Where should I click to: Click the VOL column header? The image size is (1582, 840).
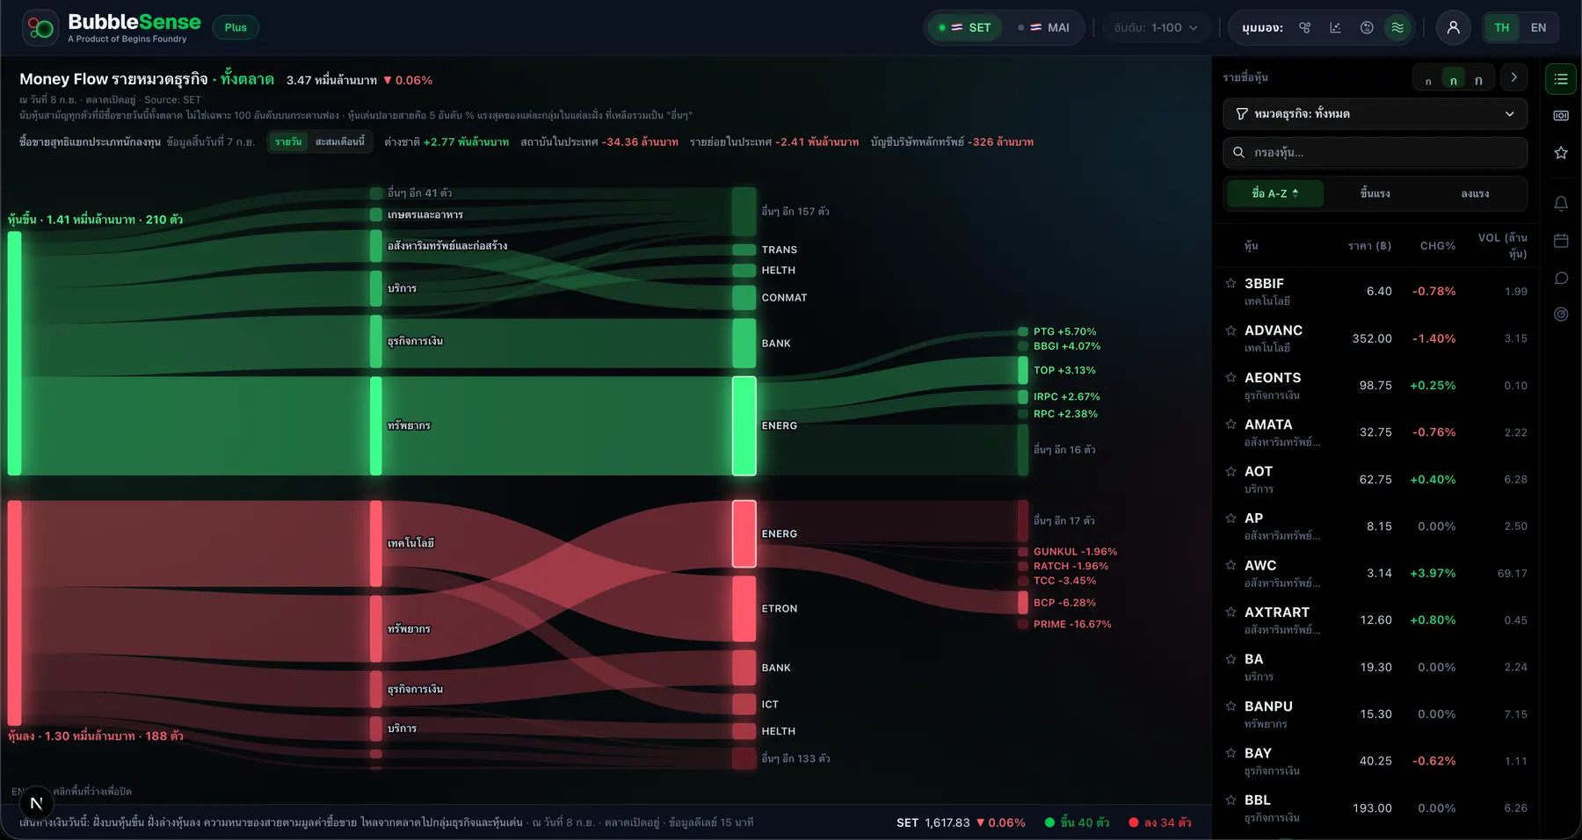[x=1503, y=246]
